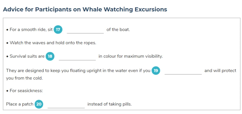
Task: Select the question 18 number badge
Action: coord(50,56)
